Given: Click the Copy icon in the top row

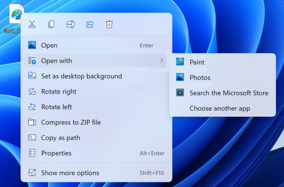Looking at the screenshot, I should (x=52, y=24).
